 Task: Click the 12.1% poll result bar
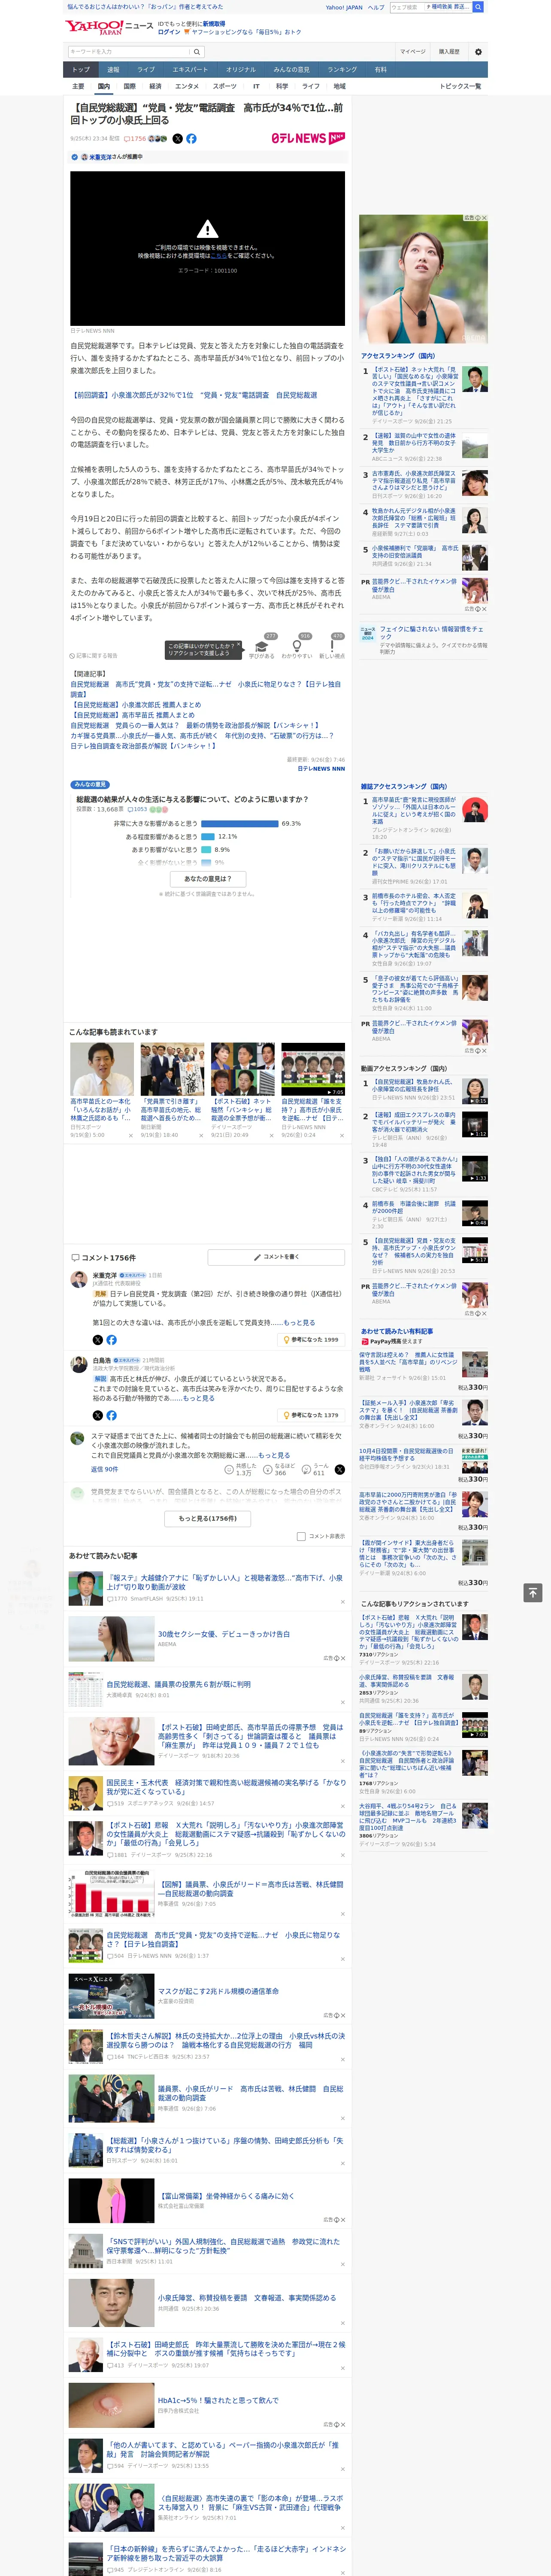(x=208, y=837)
